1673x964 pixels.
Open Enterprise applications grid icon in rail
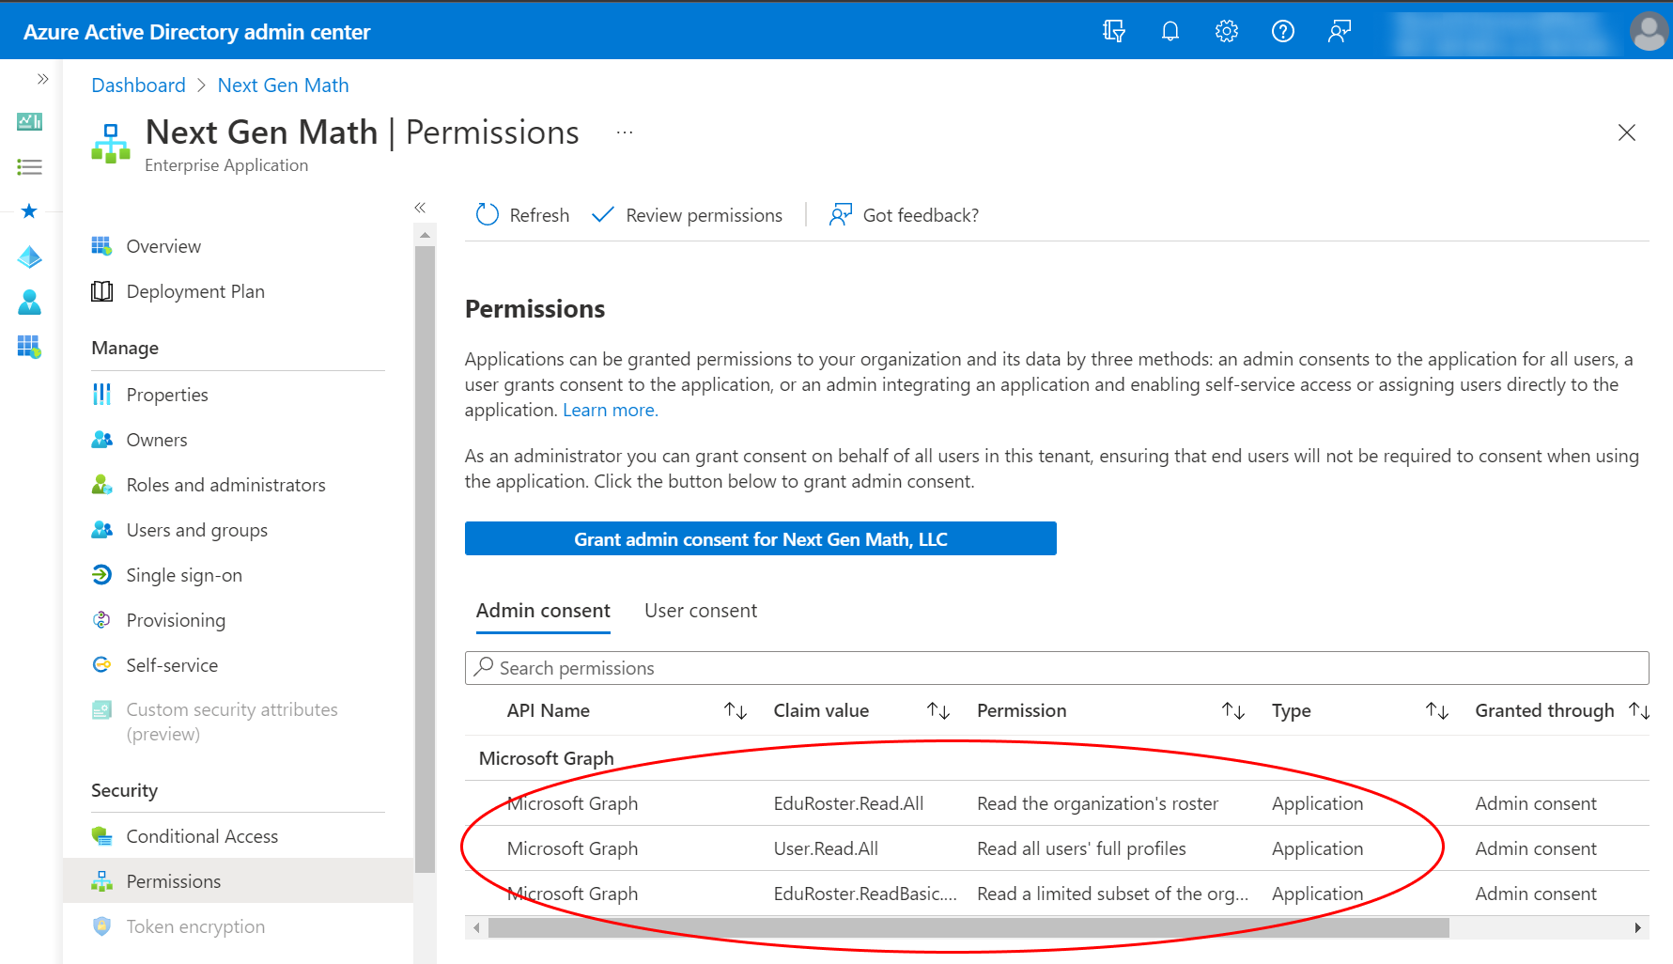click(29, 347)
